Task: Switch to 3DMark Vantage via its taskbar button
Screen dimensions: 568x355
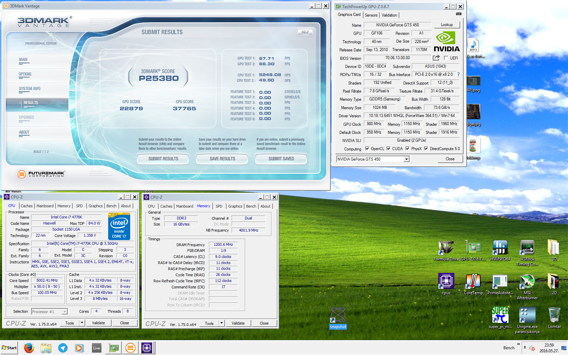Action: 131,348
